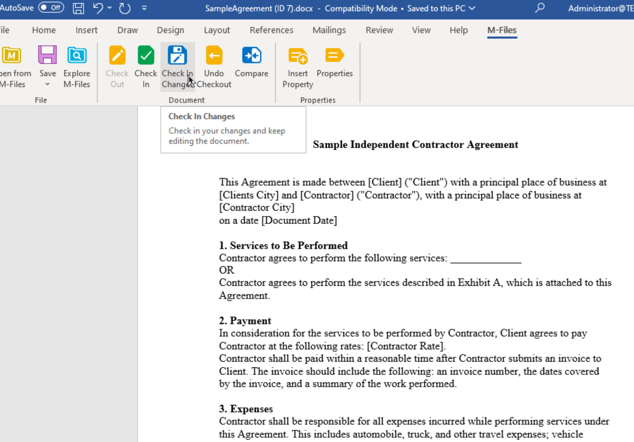Expand the Undo history dropdown arrow
Image resolution: width=634 pixels, height=442 pixels.
point(110,8)
